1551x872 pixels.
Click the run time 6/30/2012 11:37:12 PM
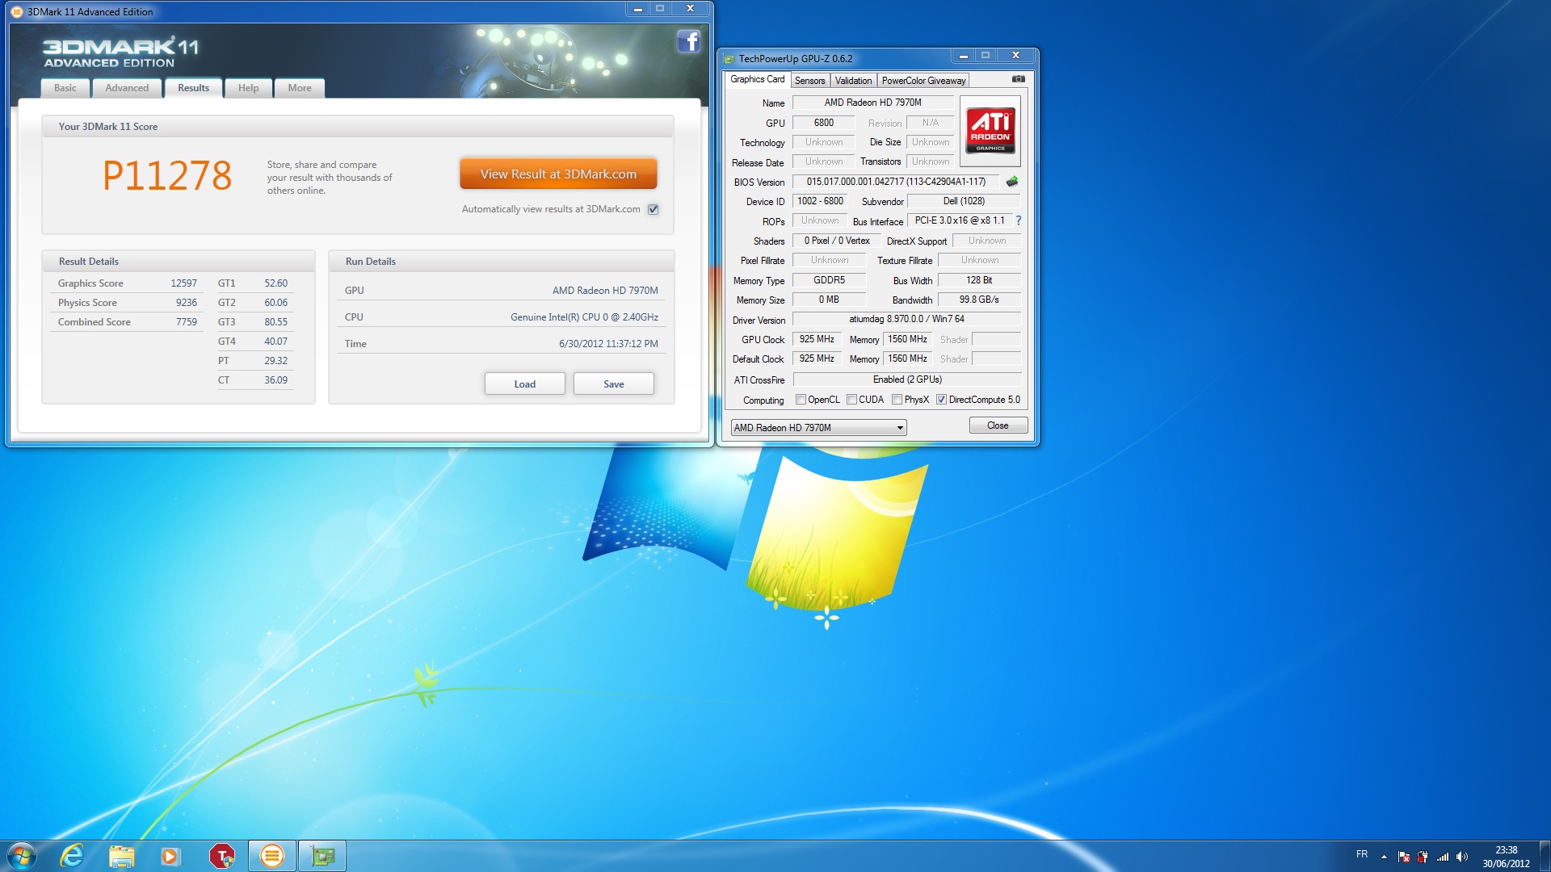[608, 344]
